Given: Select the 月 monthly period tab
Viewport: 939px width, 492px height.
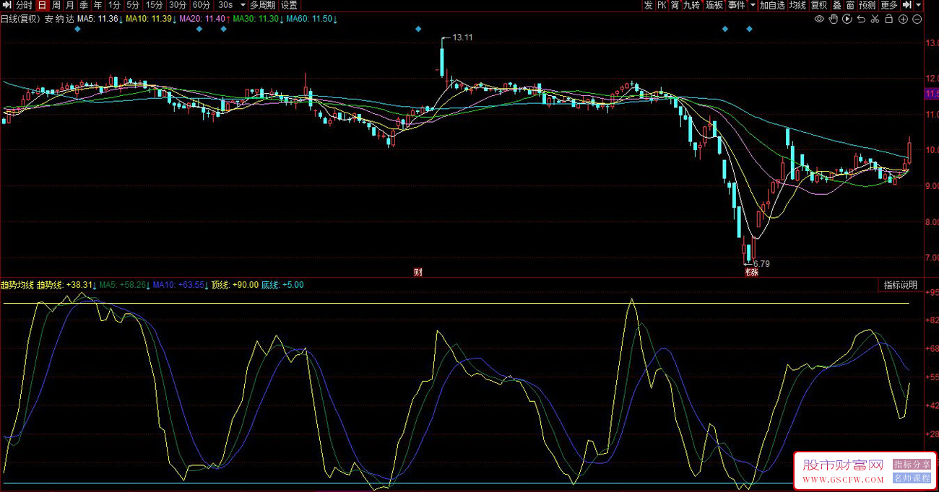Looking at the screenshot, I should (x=70, y=5).
